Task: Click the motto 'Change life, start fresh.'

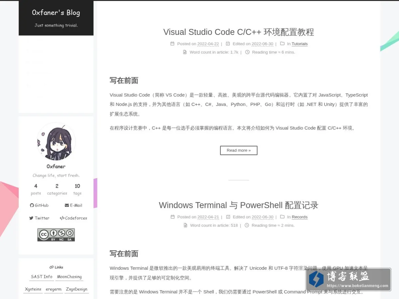Action: tap(56, 175)
